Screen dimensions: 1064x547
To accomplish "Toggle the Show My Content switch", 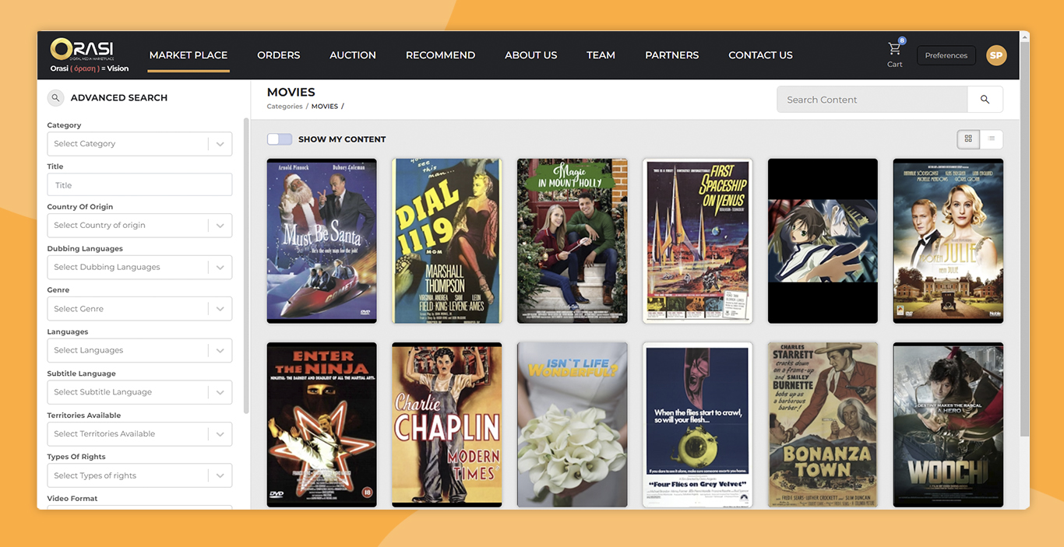I will click(280, 139).
